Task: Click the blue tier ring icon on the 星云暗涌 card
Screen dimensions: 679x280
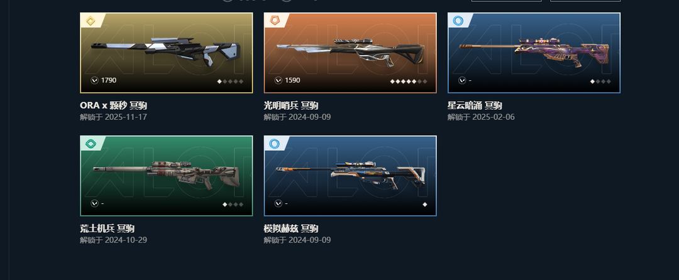Action: (x=458, y=20)
